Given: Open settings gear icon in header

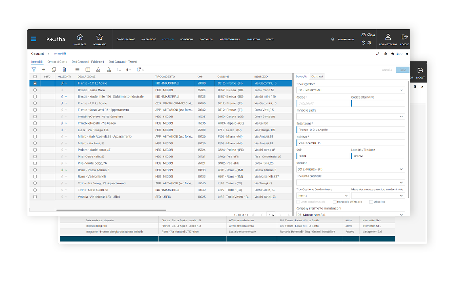Looking at the screenshot, I should [x=369, y=43].
